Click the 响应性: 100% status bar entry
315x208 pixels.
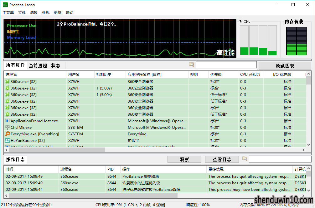click(x=198, y=205)
